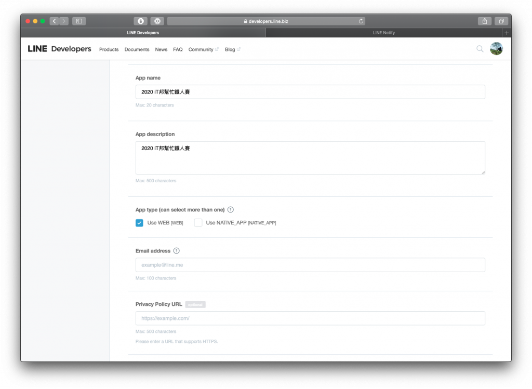This screenshot has height=389, width=532.
Task: Grab the App description resize handle
Action: pyautogui.click(x=483, y=172)
